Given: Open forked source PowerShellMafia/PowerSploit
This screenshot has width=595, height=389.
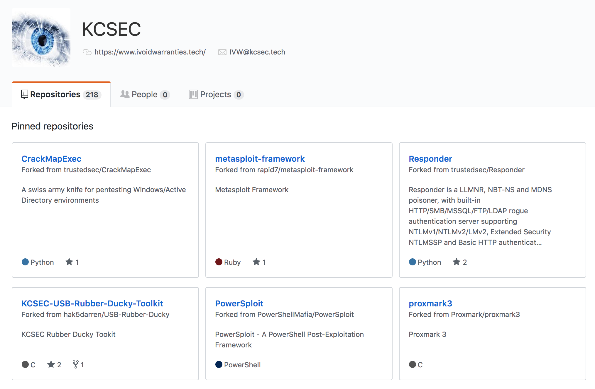Looking at the screenshot, I should coord(305,315).
